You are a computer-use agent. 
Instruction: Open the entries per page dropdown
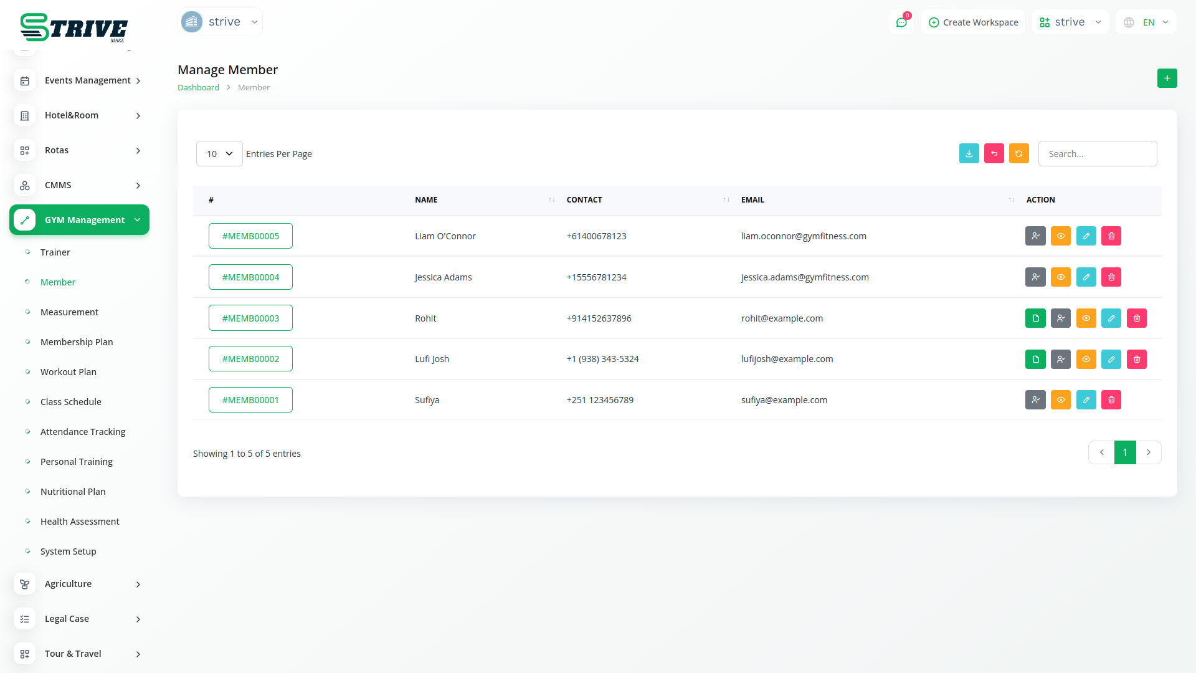click(219, 154)
